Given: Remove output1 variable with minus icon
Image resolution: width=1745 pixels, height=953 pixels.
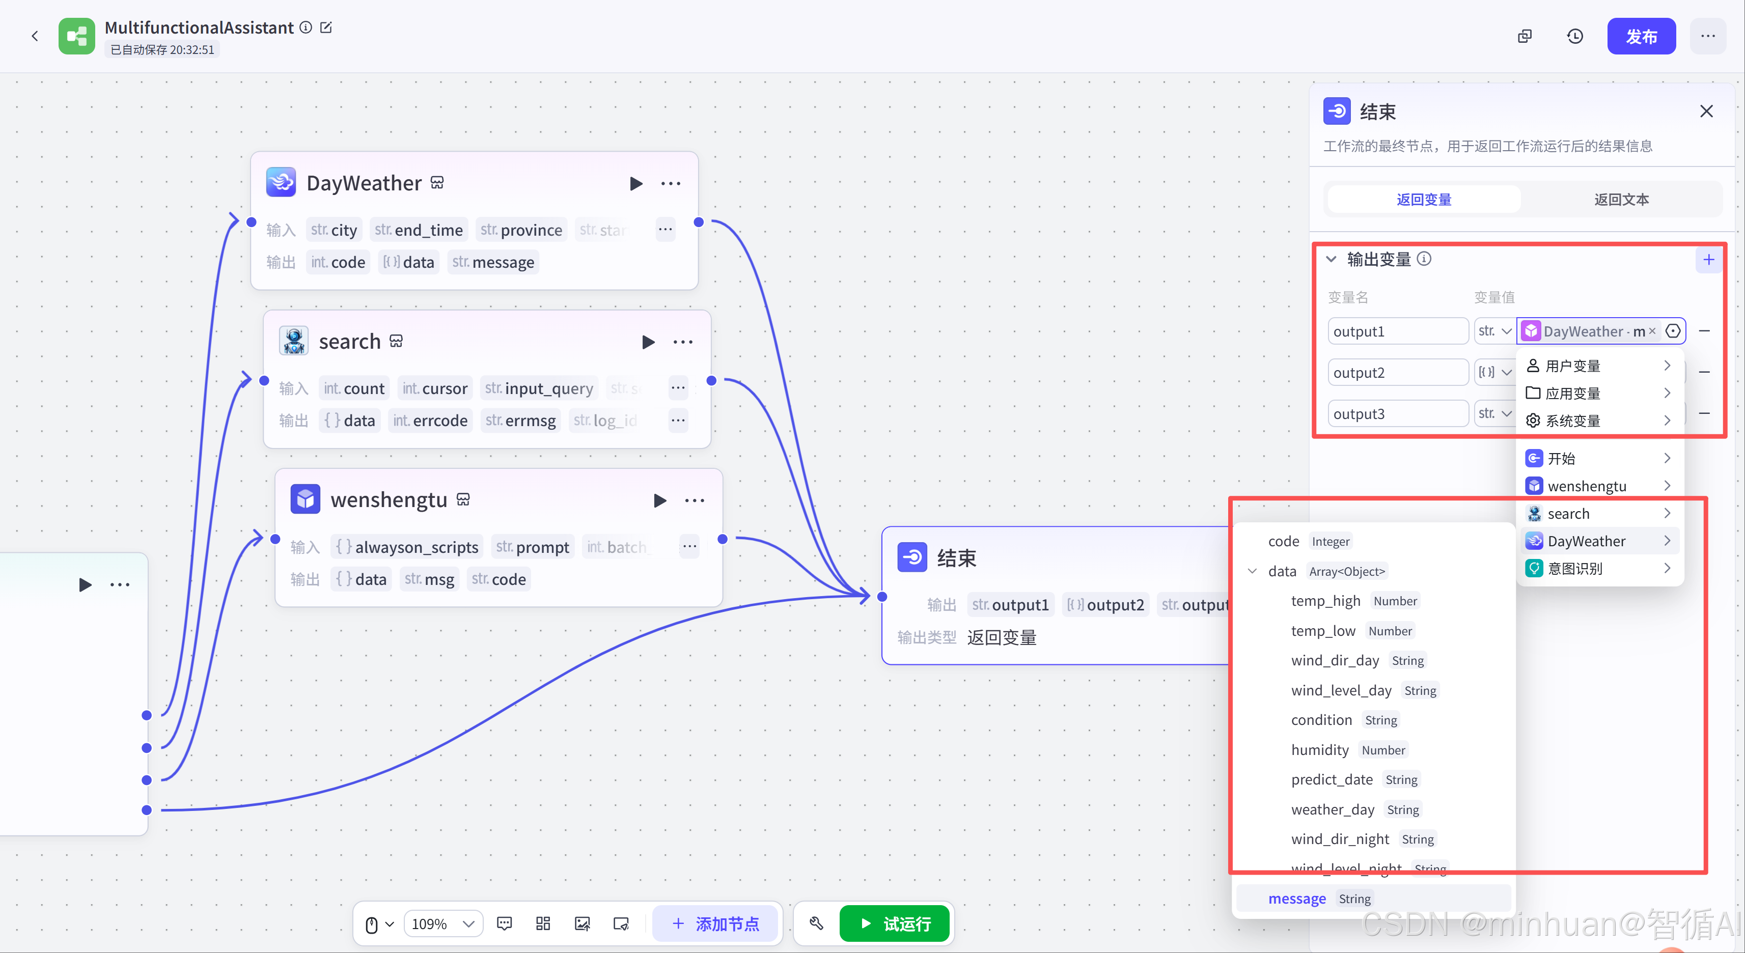Looking at the screenshot, I should pos(1704,331).
